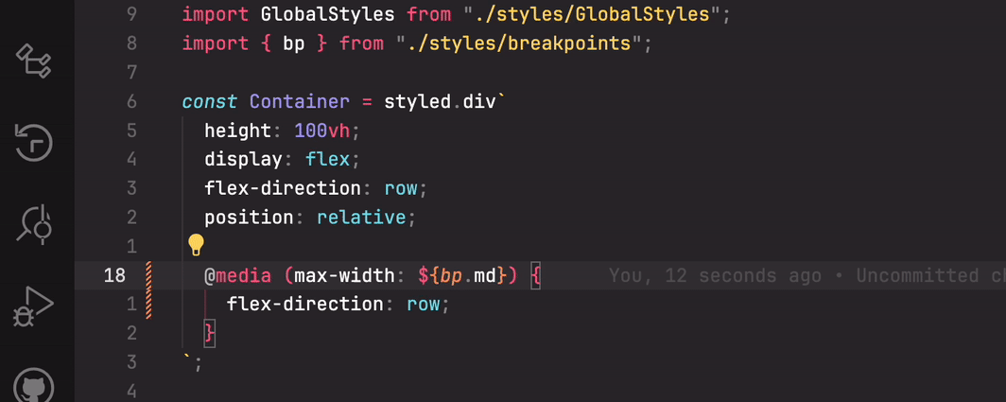Click the 'bp' variable inside the media query
1006x402 pixels.
[x=452, y=276]
